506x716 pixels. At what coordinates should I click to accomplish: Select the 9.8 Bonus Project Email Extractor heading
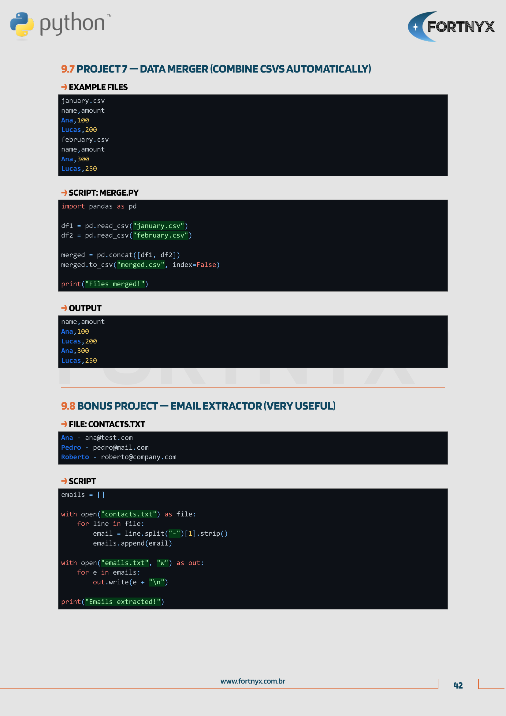(x=198, y=406)
